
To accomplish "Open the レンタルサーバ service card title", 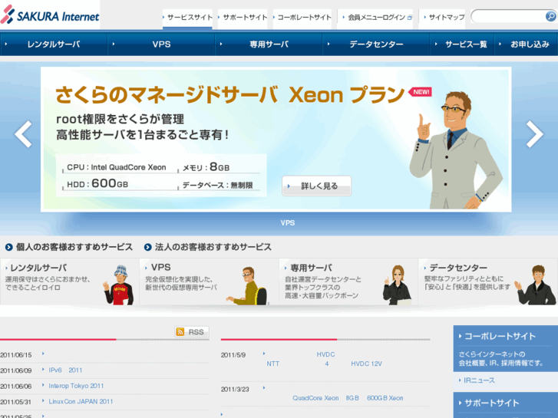I will tap(38, 268).
